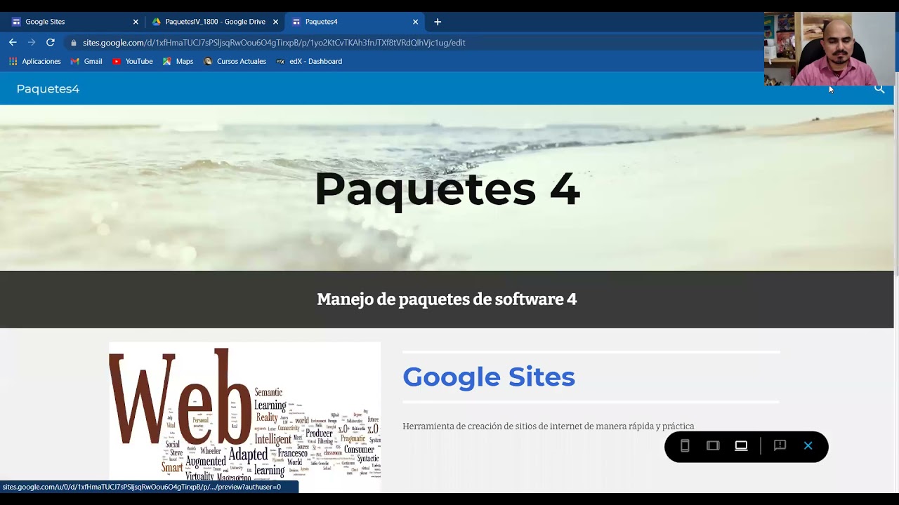Screen dimensions: 899x505
Task: Close the PaquetesIV_1800 Google Drive tab
Action: (275, 22)
